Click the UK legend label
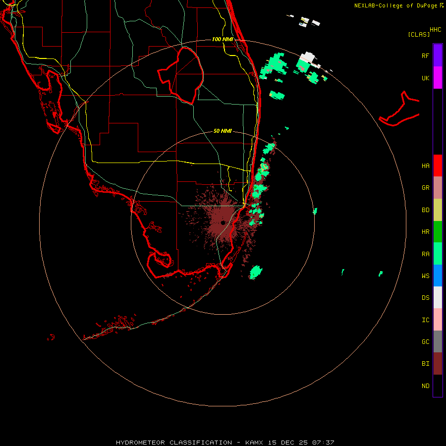This screenshot has width=446, height=446. (x=425, y=78)
